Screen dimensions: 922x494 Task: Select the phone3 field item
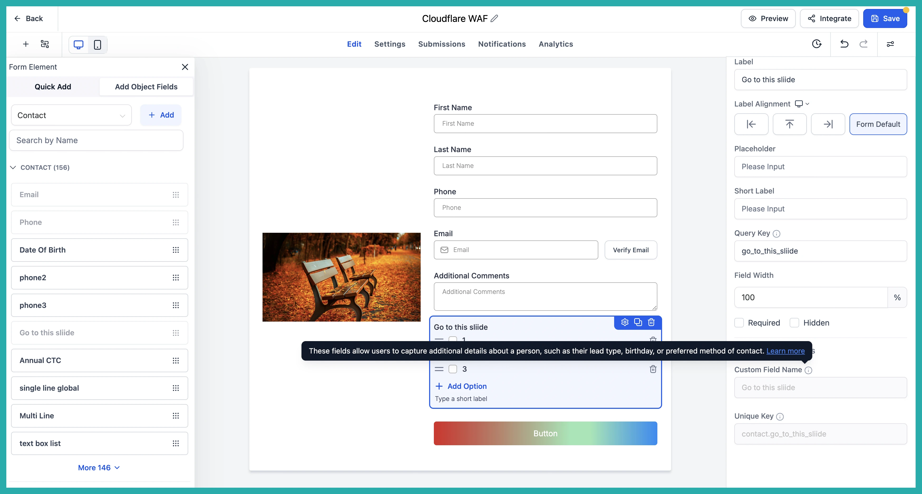99,305
